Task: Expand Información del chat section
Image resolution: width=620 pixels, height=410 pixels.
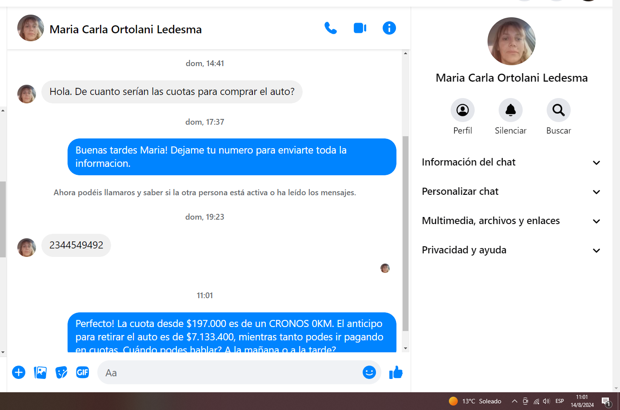Action: (511, 162)
